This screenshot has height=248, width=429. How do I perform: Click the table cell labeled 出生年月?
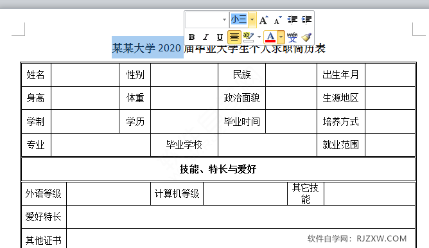340,75
